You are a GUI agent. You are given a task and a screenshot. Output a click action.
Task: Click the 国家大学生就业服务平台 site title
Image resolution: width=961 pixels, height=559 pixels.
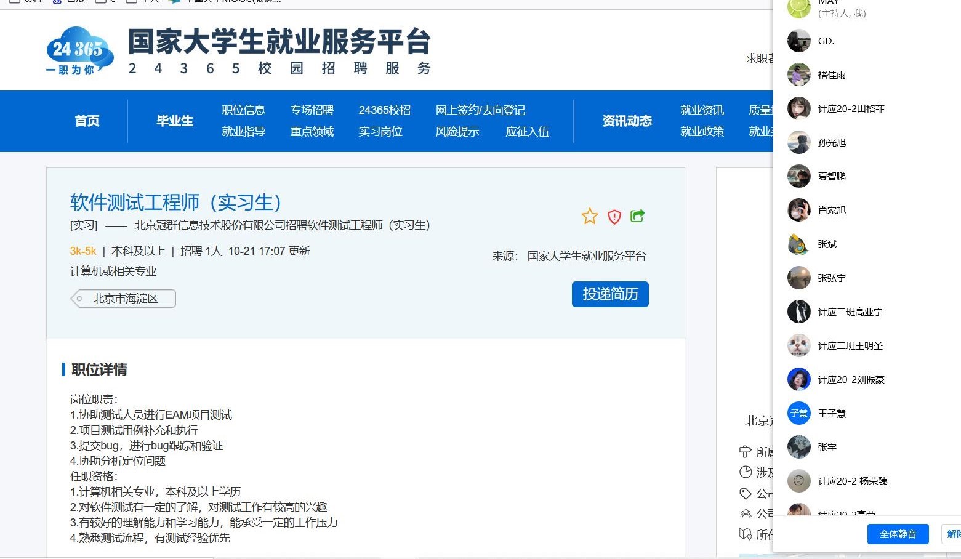(x=279, y=42)
